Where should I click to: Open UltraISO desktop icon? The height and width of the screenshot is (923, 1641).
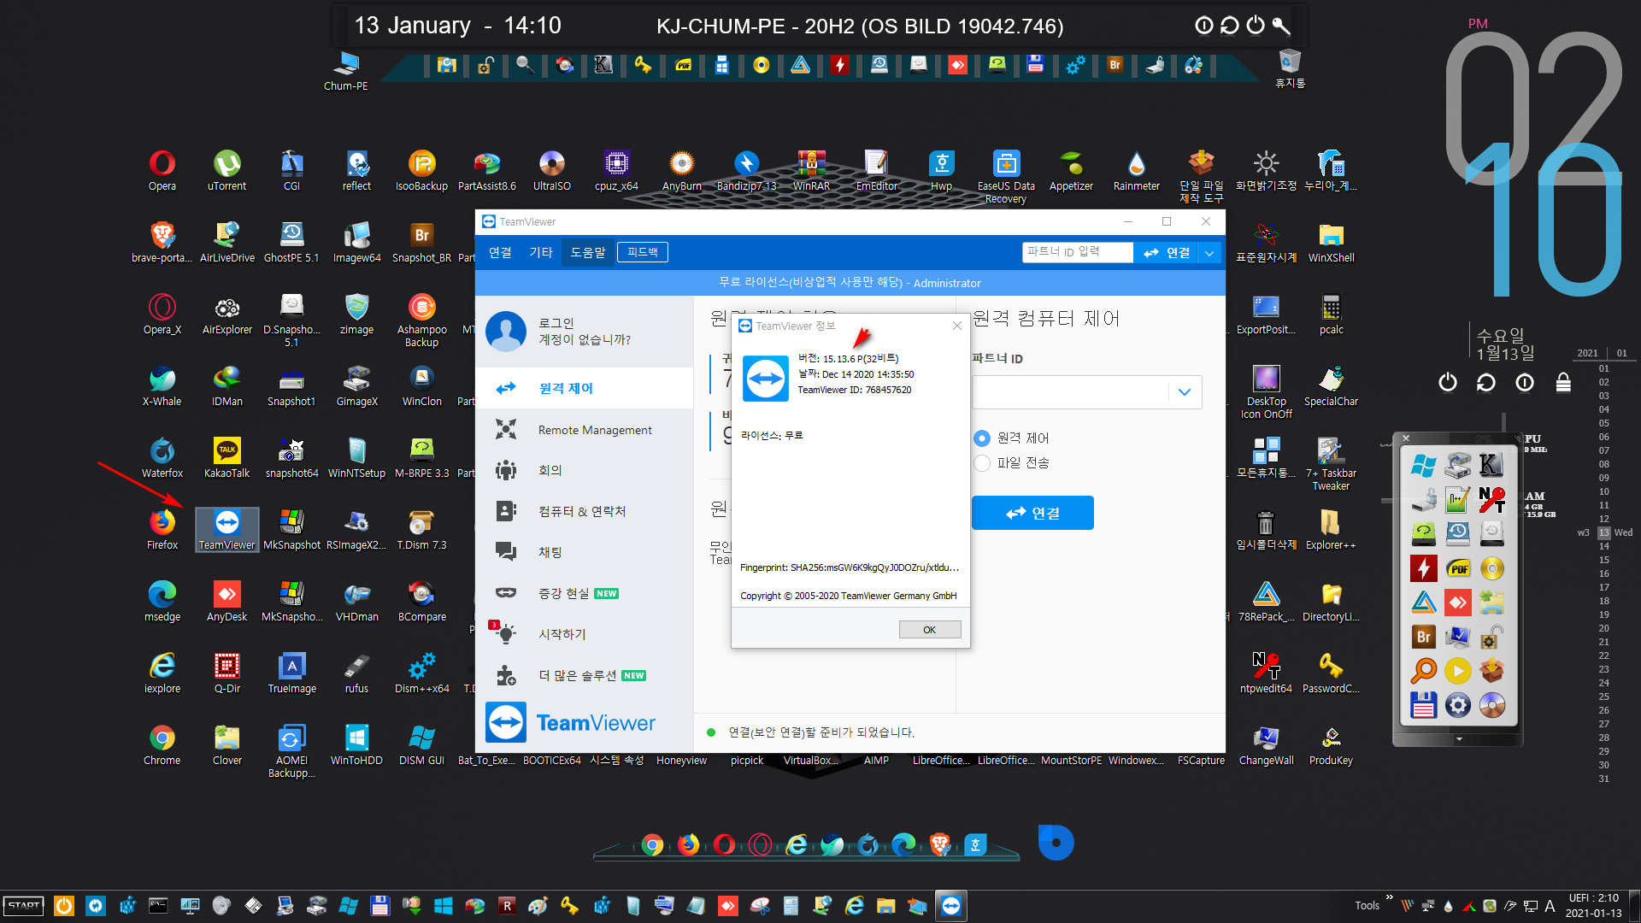point(552,169)
